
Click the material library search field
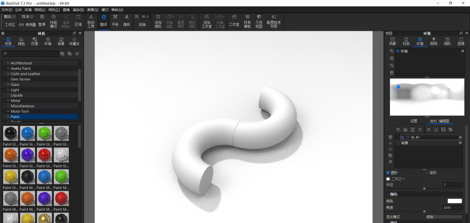[x=30, y=54]
